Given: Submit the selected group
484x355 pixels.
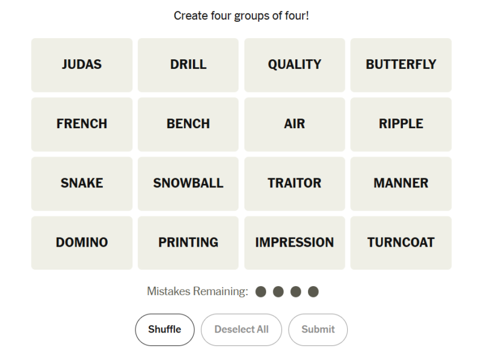Looking at the screenshot, I should 318,330.
